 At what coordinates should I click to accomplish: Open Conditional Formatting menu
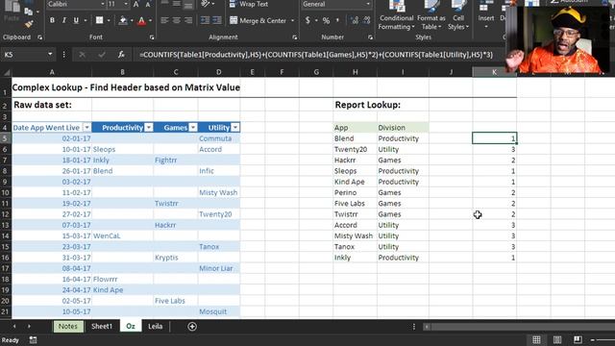tap(396, 15)
